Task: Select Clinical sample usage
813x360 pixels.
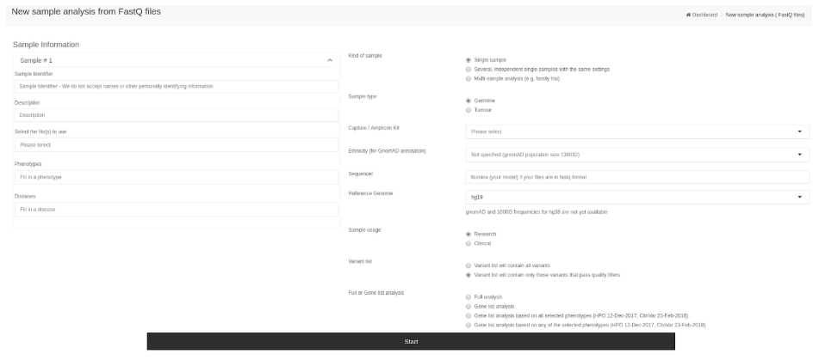Action: 469,244
